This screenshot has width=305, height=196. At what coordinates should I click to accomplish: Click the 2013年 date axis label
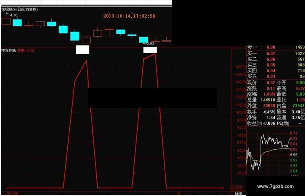(x=12, y=194)
